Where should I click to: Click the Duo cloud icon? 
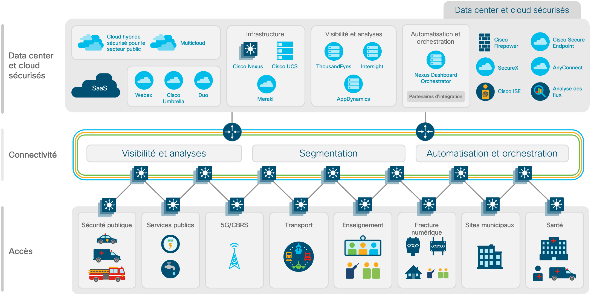(x=204, y=80)
